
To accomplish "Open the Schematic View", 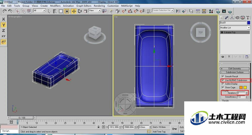I will coord(204,11).
